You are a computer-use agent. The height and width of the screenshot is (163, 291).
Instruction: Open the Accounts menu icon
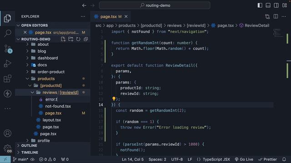click(7, 133)
